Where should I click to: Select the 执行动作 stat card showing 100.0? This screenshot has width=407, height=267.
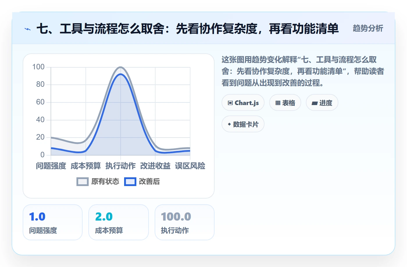(x=185, y=222)
